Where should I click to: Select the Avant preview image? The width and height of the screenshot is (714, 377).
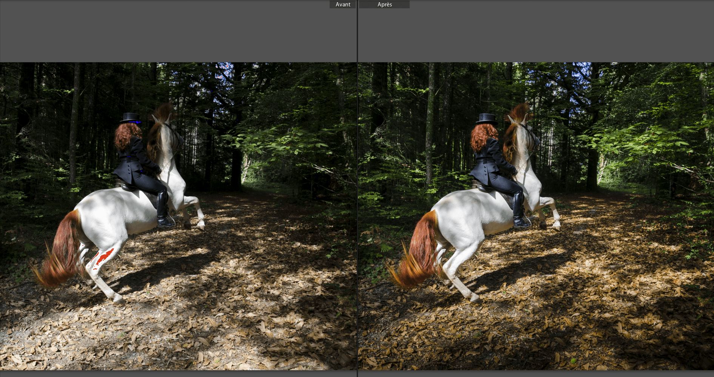178,216
